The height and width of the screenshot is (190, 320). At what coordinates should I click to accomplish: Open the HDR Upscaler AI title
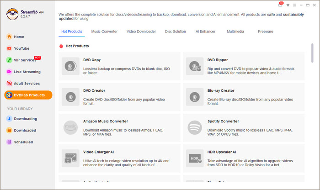222,152
